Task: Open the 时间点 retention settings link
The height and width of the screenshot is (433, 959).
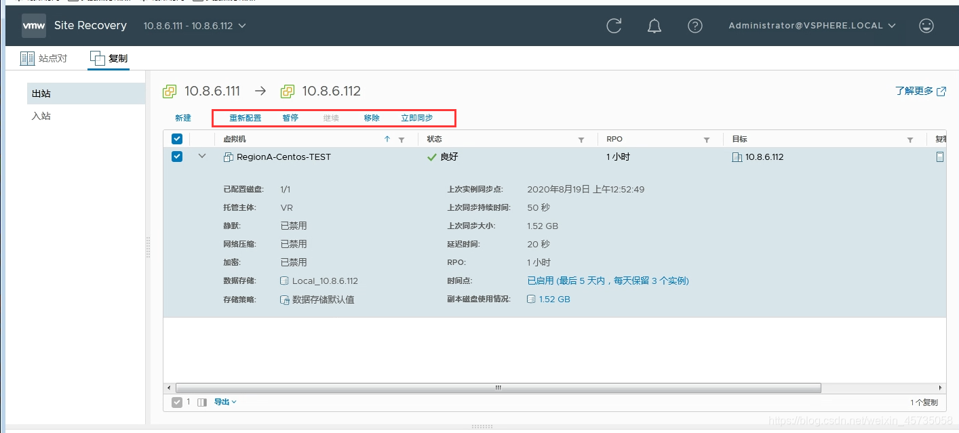Action: click(x=608, y=281)
